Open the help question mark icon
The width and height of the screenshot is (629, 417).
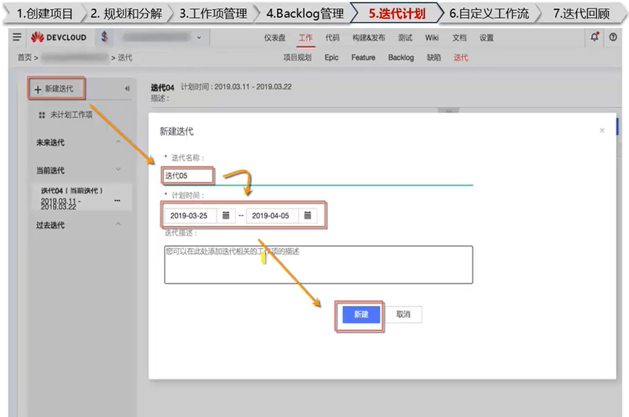coord(613,37)
